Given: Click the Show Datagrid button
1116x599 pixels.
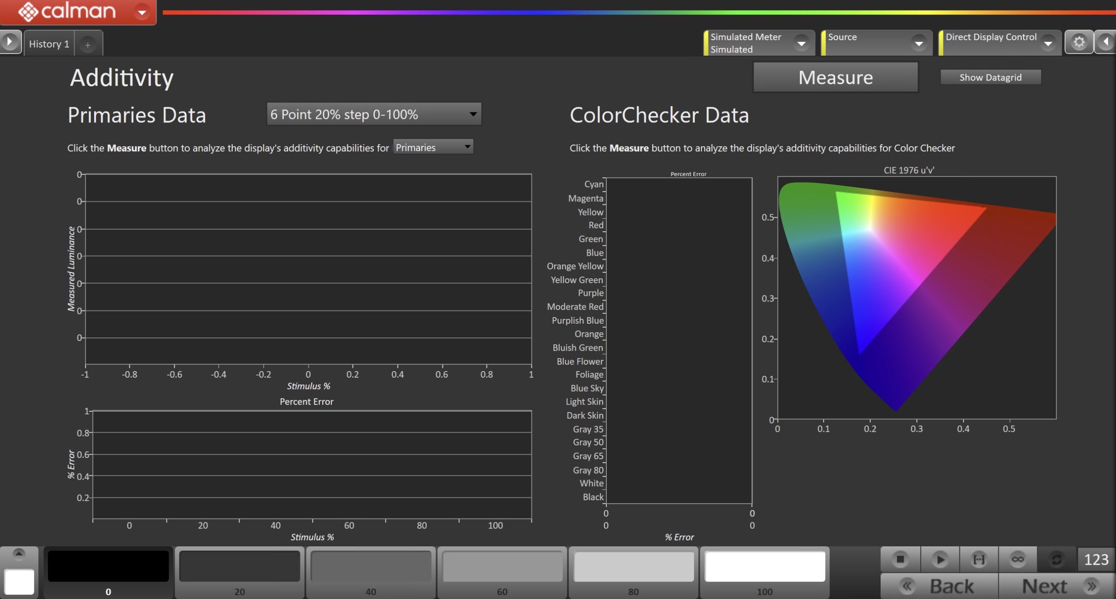Looking at the screenshot, I should [990, 78].
